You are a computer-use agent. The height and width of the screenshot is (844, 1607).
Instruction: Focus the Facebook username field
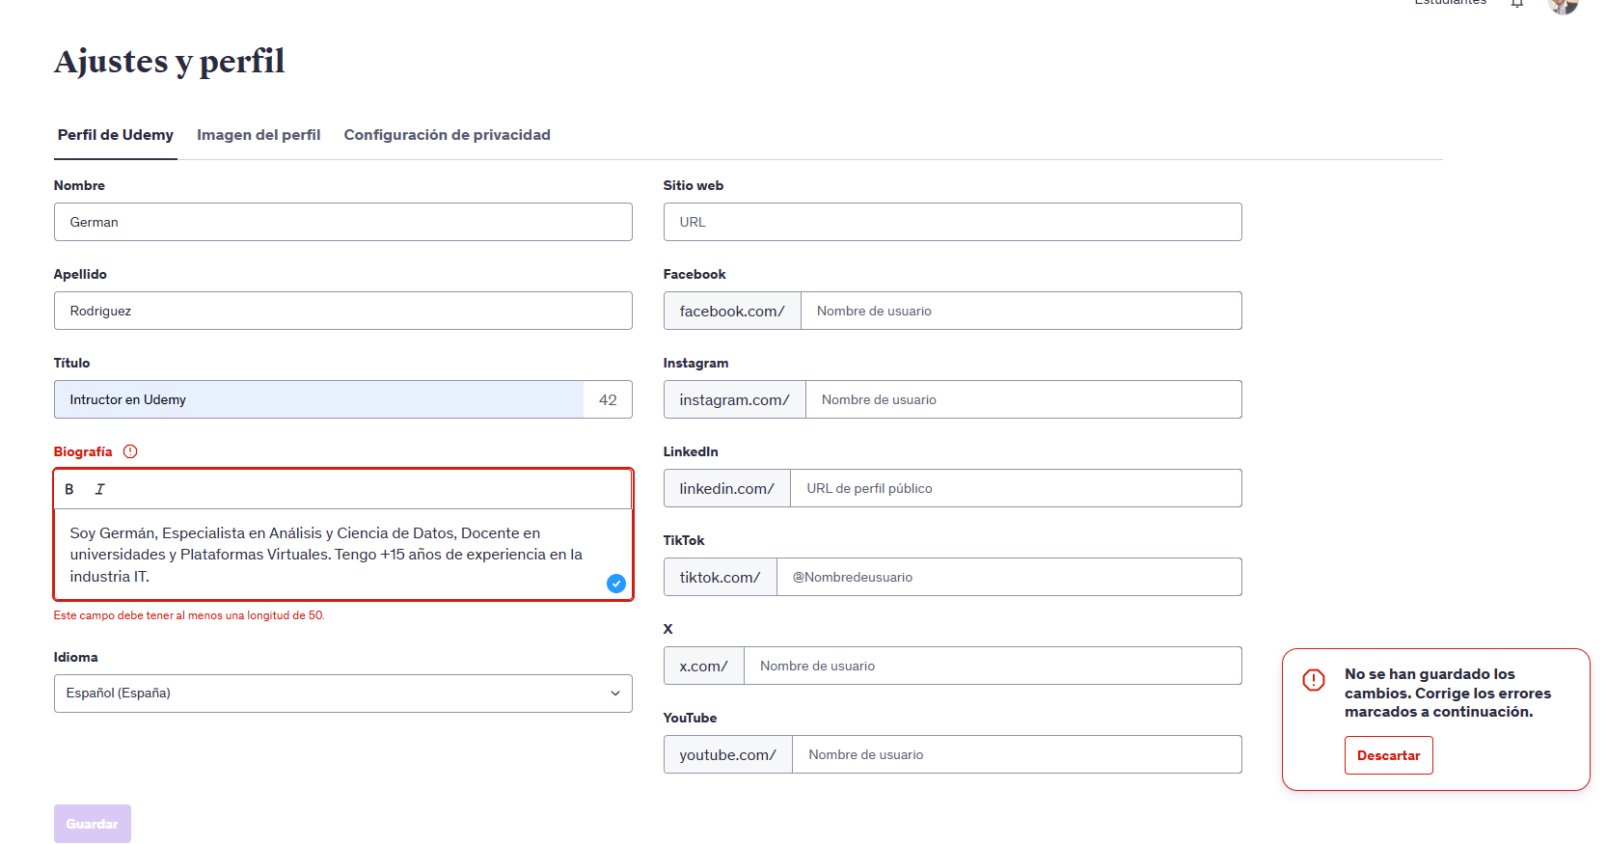coord(1021,311)
